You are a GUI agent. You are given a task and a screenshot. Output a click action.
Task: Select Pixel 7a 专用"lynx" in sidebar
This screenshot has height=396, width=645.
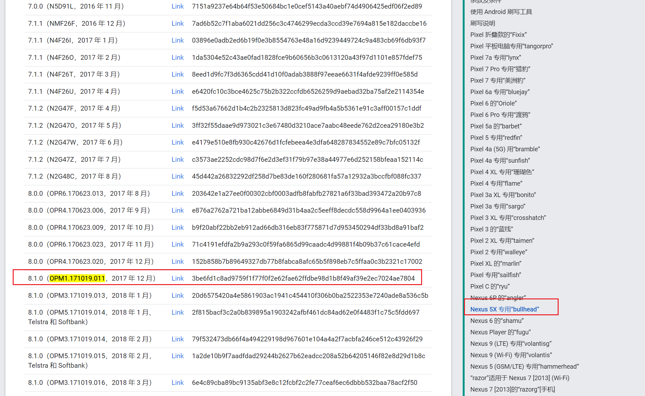click(x=495, y=58)
